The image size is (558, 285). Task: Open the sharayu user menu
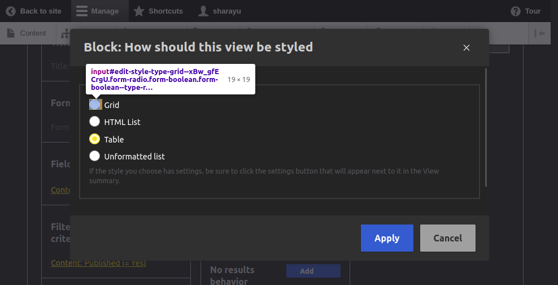(203, 11)
